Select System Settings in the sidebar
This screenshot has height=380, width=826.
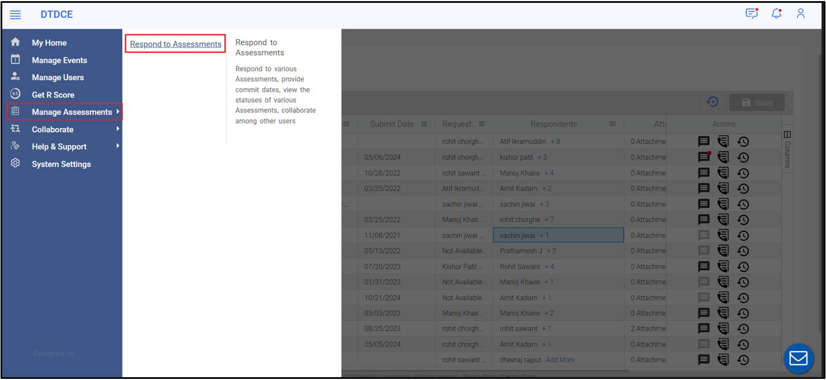point(61,164)
